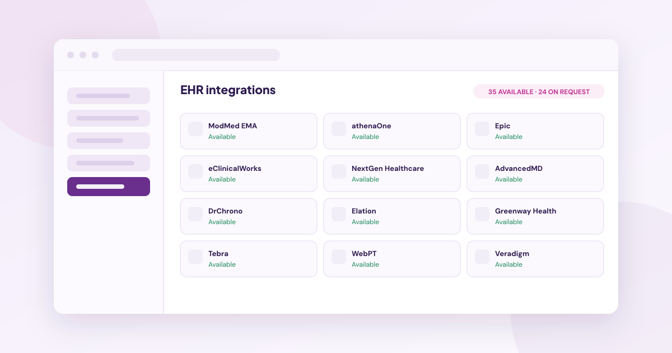This screenshot has width=672, height=353.
Task: Choose the Tebra integration name
Action: pyautogui.click(x=218, y=254)
